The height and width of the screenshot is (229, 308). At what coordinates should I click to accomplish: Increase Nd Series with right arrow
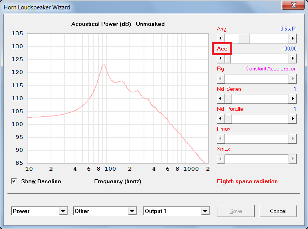[292, 99]
